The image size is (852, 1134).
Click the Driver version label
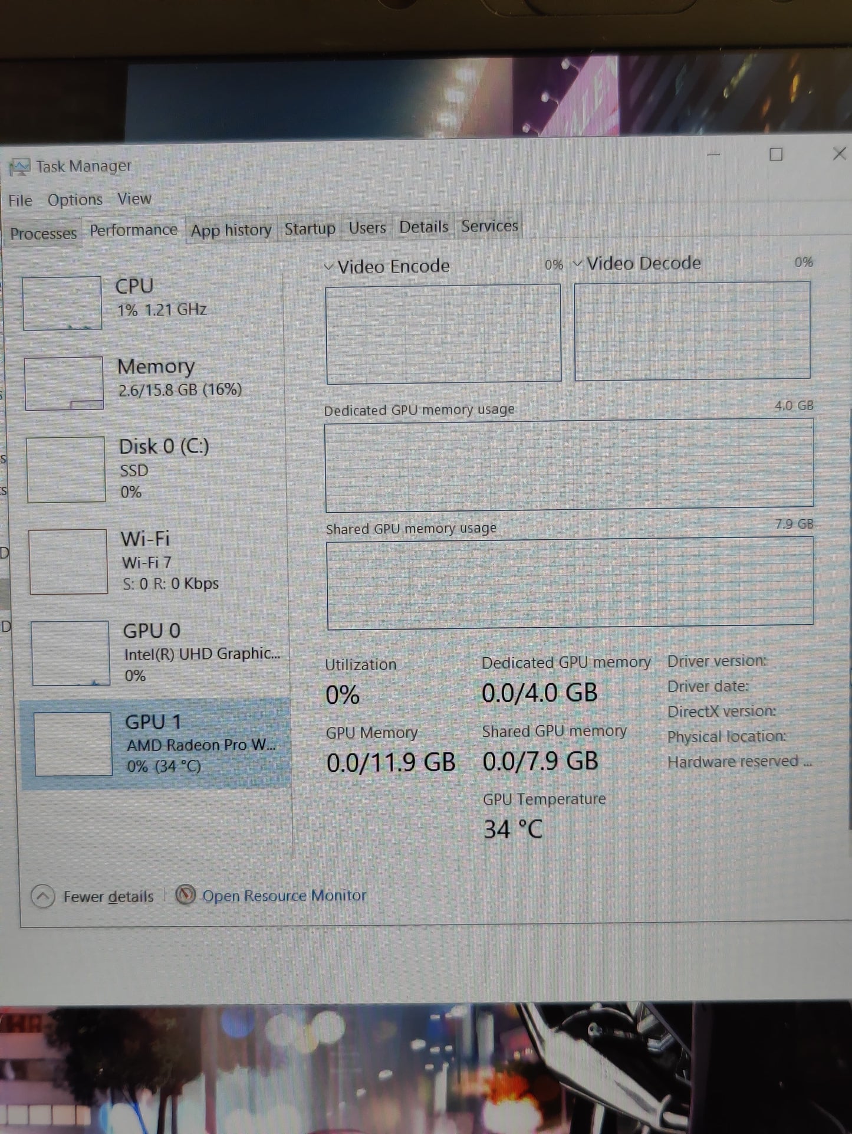pos(717,661)
